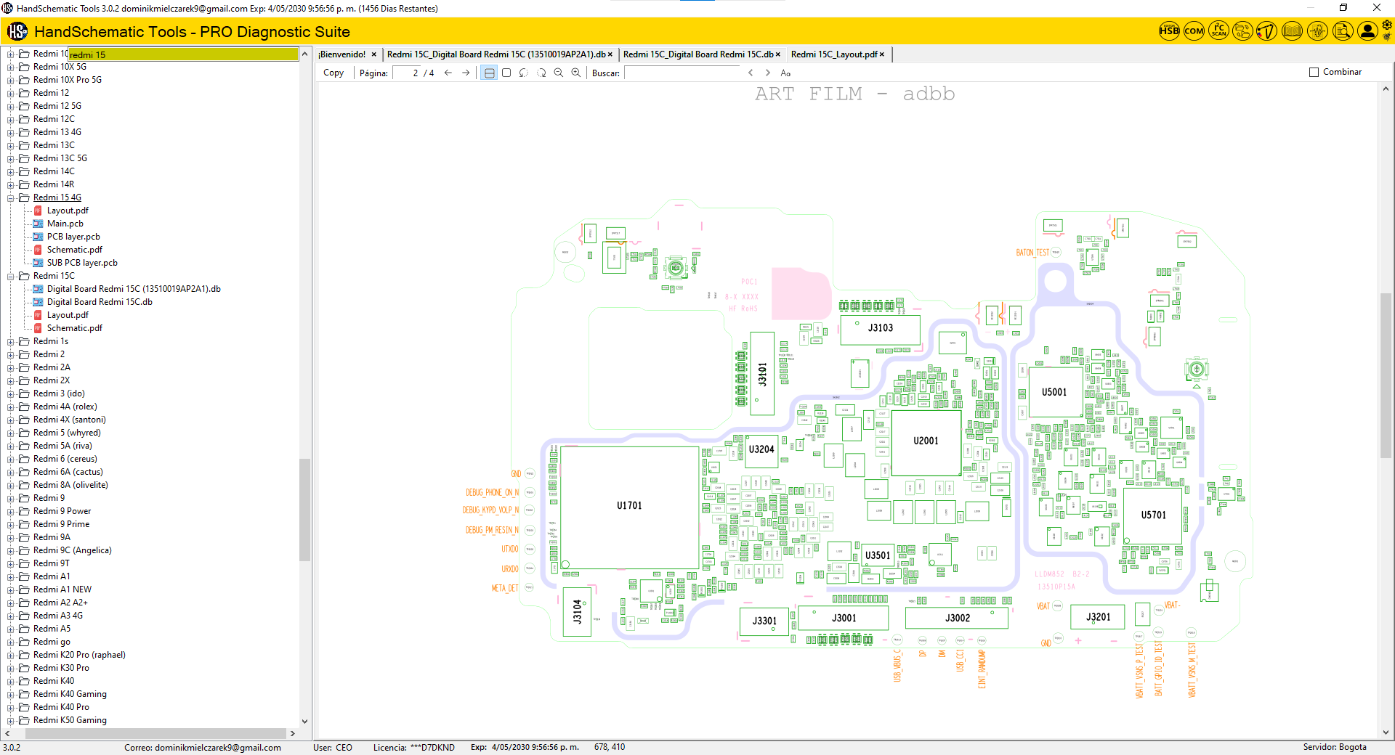Enable the Combinar checkbox
The width and height of the screenshot is (1395, 755).
[x=1314, y=72]
